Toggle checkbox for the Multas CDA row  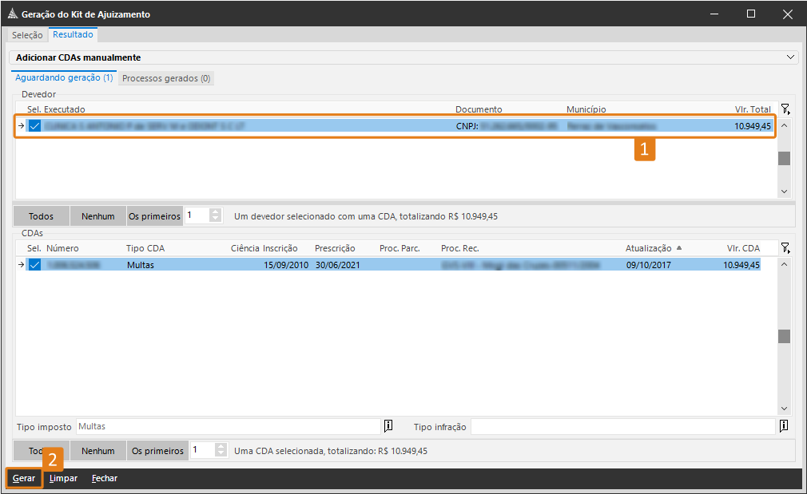34,265
